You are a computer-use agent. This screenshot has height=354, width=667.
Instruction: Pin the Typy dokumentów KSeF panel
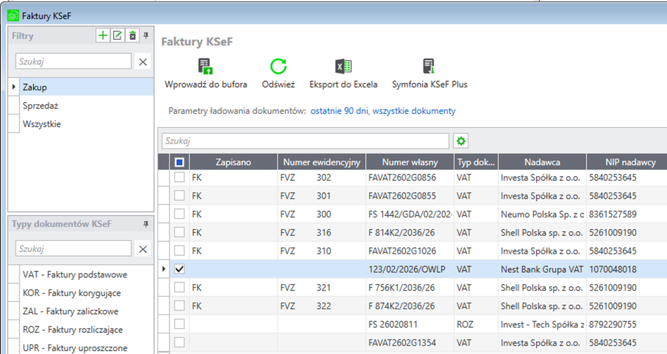[x=146, y=224]
